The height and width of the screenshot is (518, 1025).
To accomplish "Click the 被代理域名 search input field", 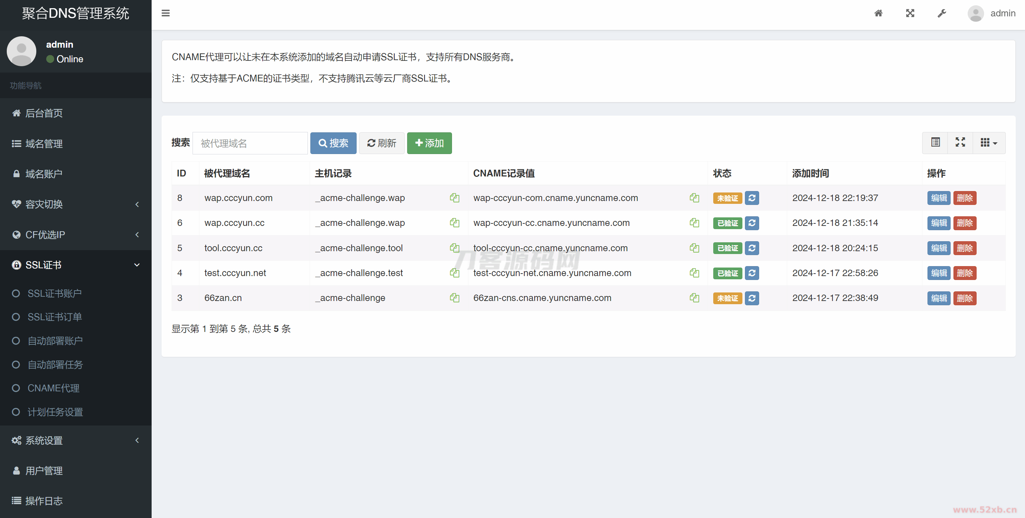I will [x=250, y=143].
